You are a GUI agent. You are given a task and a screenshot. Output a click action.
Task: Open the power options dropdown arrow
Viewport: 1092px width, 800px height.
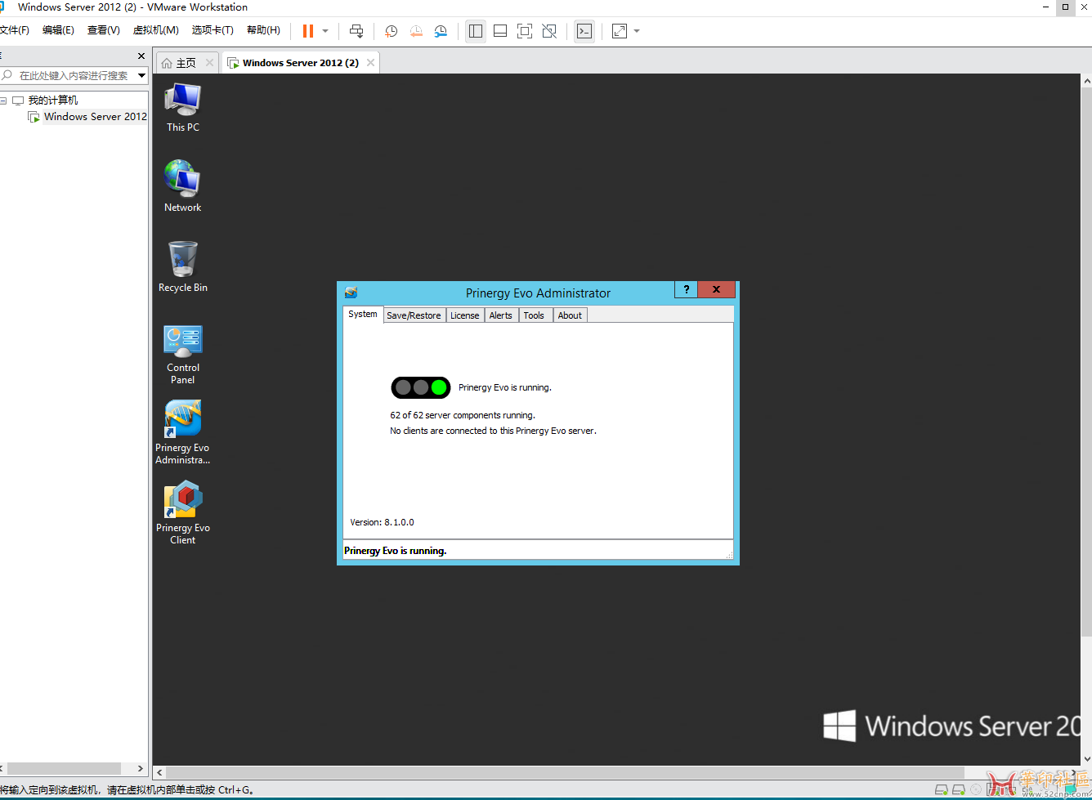(x=325, y=31)
